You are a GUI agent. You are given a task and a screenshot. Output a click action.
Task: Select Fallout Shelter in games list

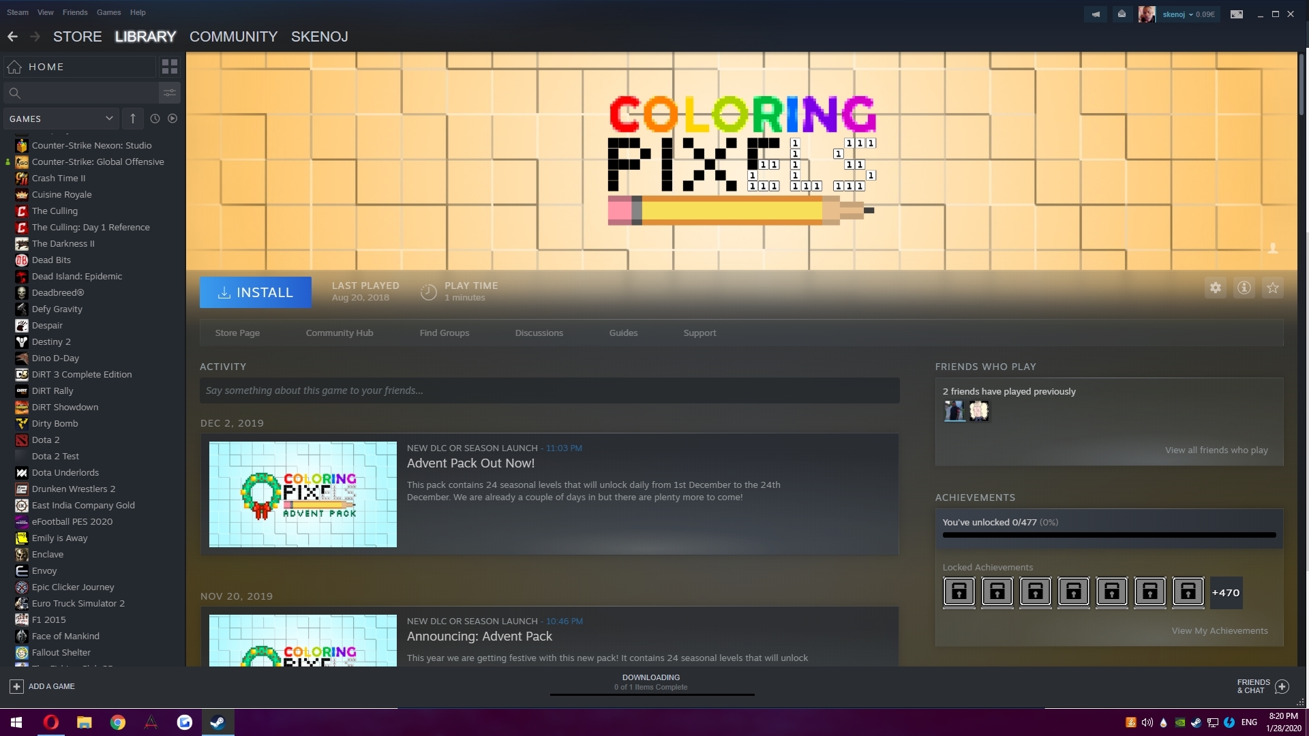coord(61,653)
